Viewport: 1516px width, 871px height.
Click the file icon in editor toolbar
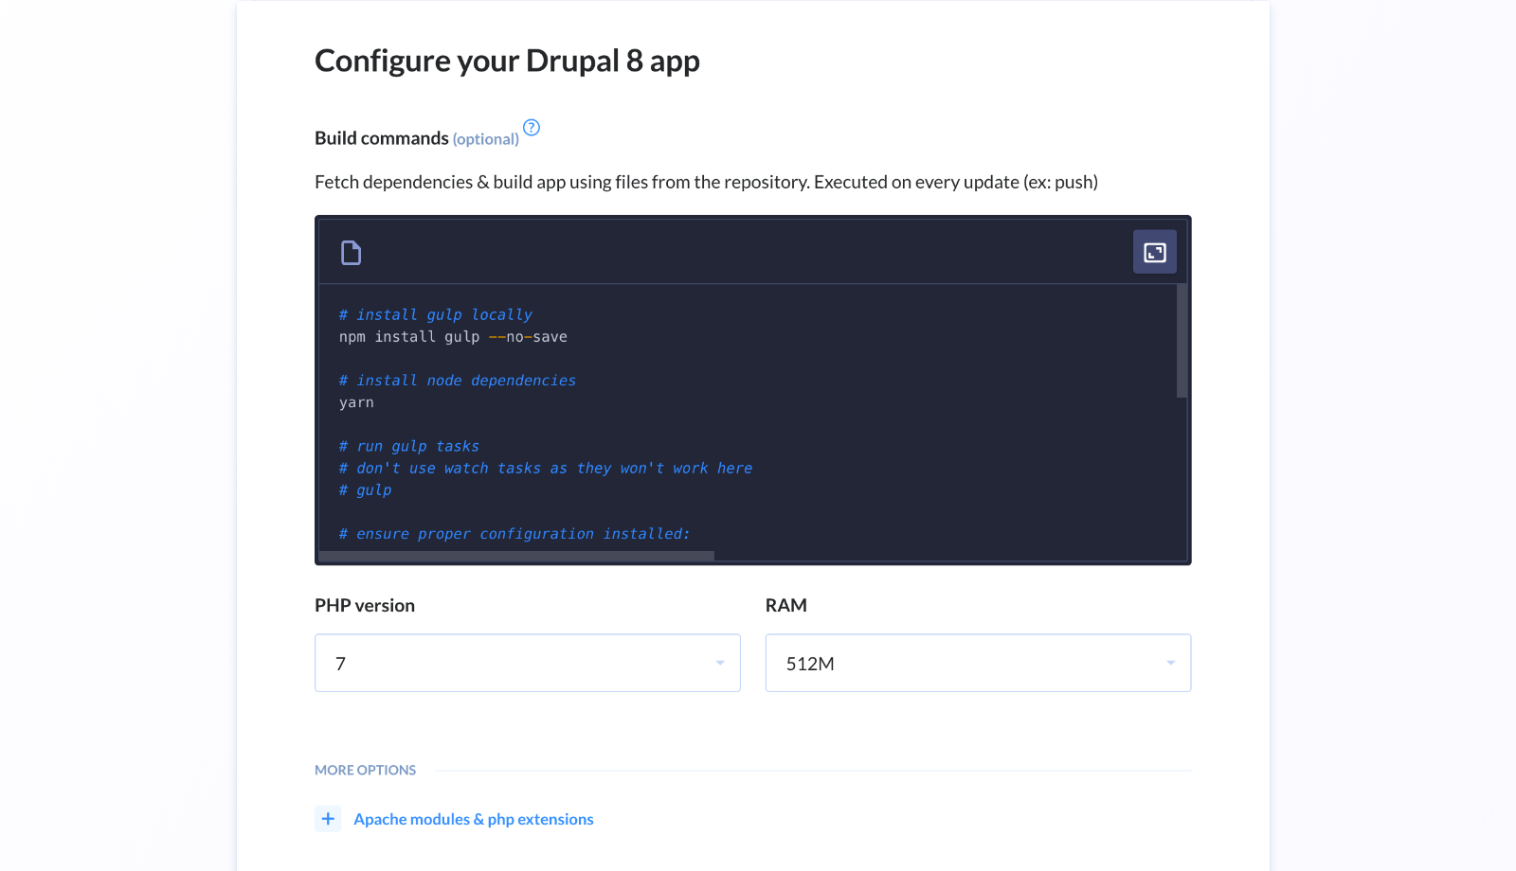[x=351, y=252]
